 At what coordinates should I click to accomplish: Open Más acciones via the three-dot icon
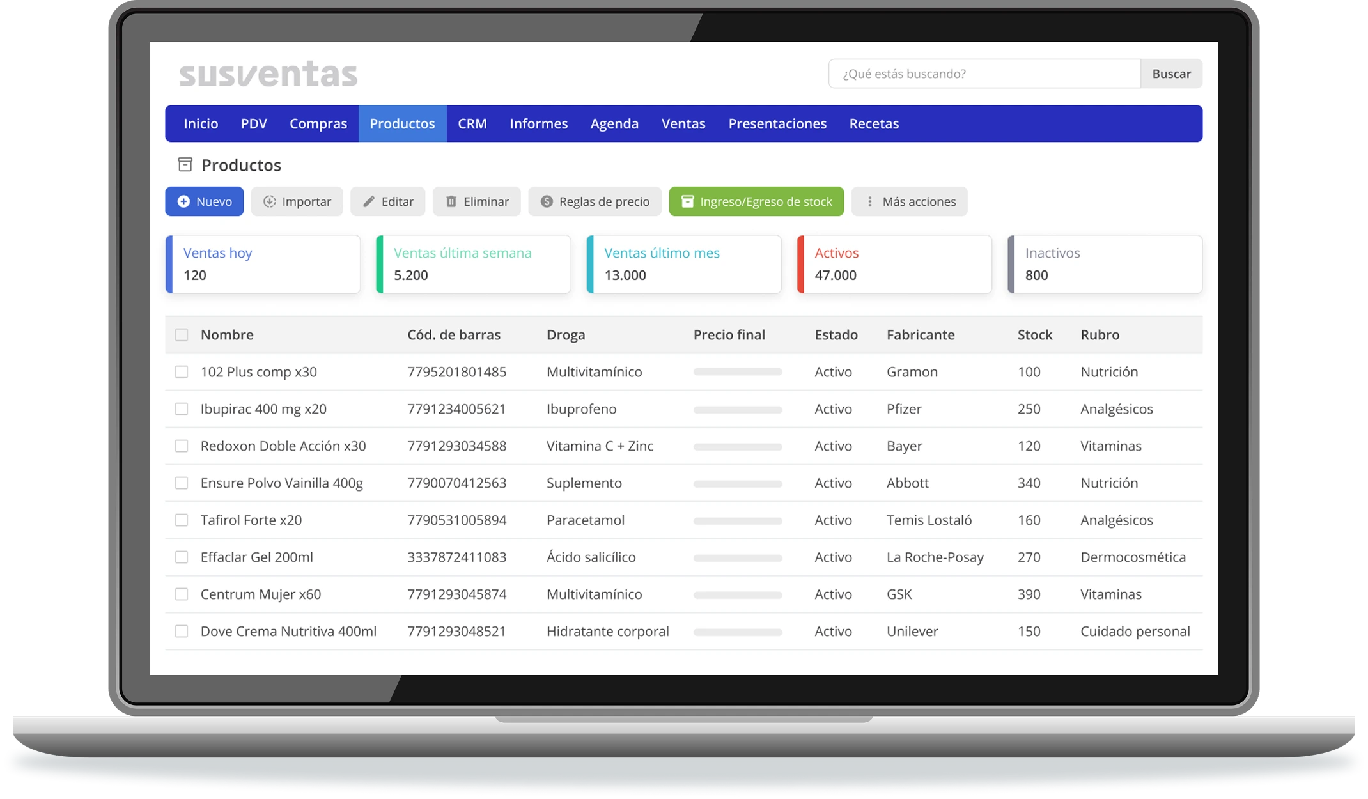click(870, 201)
